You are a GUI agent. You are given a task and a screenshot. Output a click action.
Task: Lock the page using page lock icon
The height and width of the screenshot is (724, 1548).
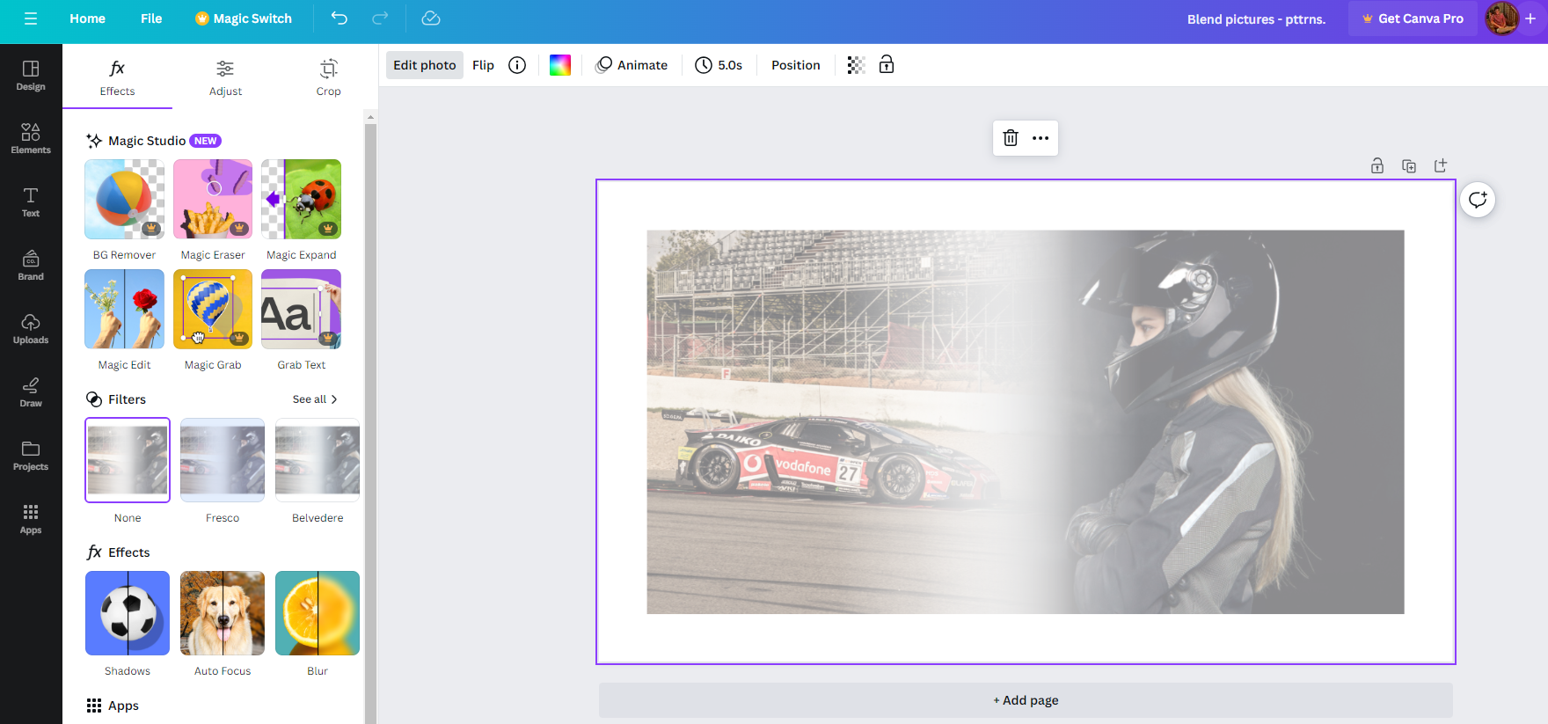point(1377,166)
